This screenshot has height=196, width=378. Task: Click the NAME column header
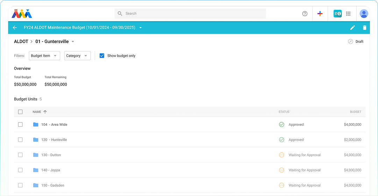click(x=37, y=112)
